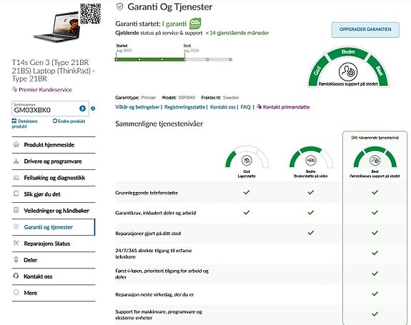Click Sammenligne tjenestenivåer heading
The image size is (411, 325).
(159, 124)
